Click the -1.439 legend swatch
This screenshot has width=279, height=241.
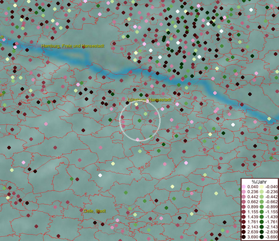[262, 217]
